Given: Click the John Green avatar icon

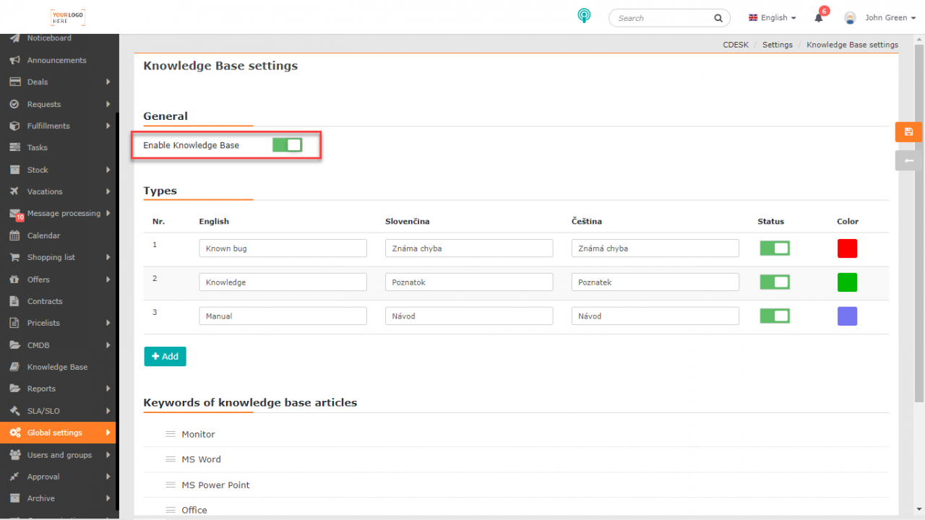Looking at the screenshot, I should click(851, 18).
